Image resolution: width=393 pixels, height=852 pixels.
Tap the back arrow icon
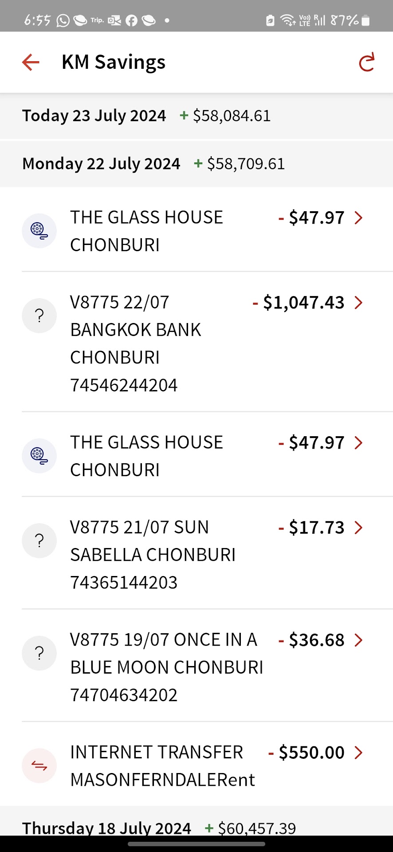pos(31,62)
